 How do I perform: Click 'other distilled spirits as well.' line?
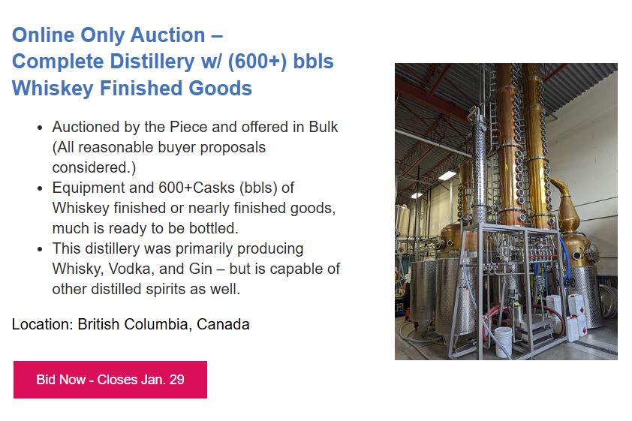146,289
